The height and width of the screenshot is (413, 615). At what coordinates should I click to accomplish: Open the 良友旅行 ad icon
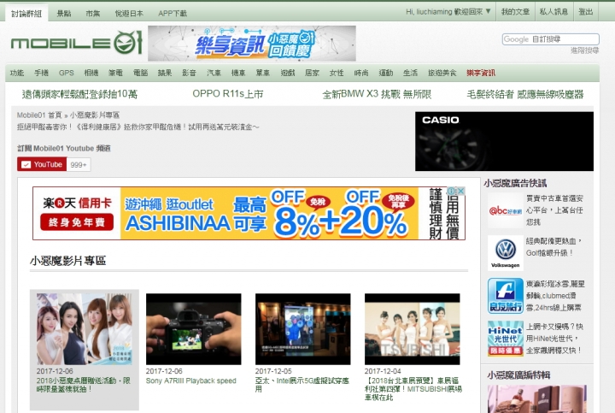point(505,296)
